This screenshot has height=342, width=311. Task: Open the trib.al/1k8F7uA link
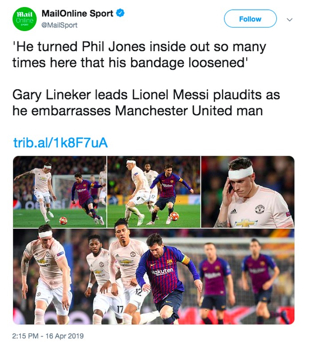pos(60,143)
